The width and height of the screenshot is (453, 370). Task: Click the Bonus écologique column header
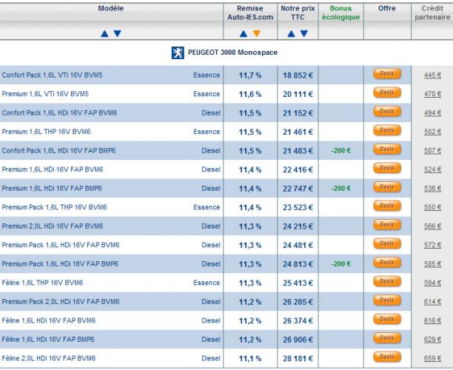tap(341, 13)
